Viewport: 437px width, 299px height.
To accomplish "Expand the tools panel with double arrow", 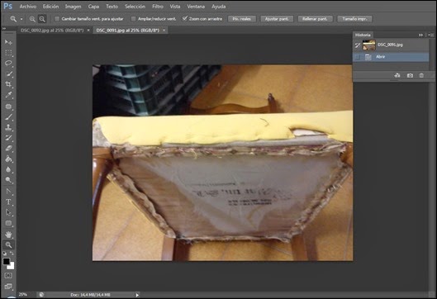I will click(x=4, y=28).
